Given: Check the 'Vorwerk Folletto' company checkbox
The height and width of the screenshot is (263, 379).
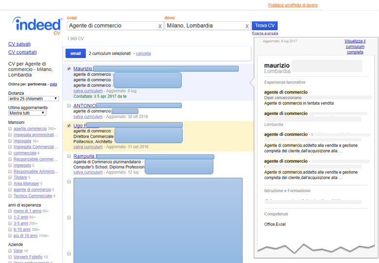Looking at the screenshot, I should coord(10,257).
